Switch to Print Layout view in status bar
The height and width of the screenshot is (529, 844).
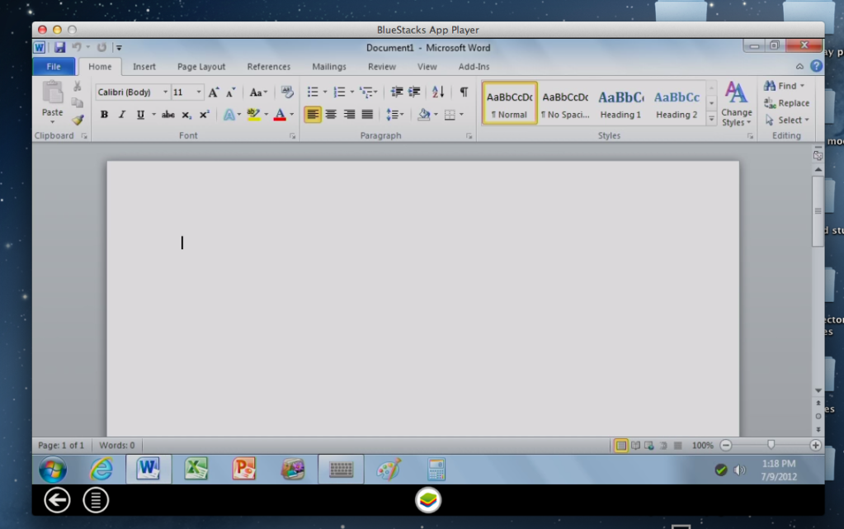coord(620,446)
